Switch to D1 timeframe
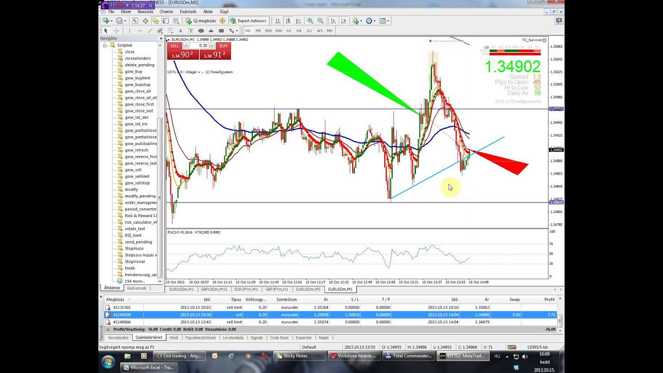663x373 pixels. pos(309,31)
